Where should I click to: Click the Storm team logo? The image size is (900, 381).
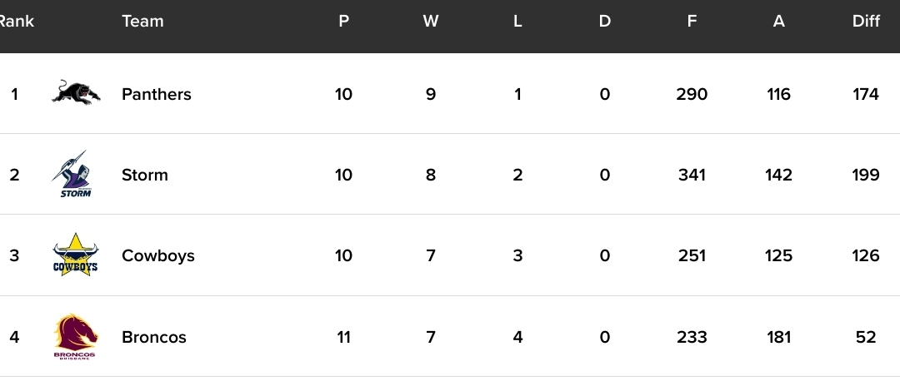tap(73, 174)
